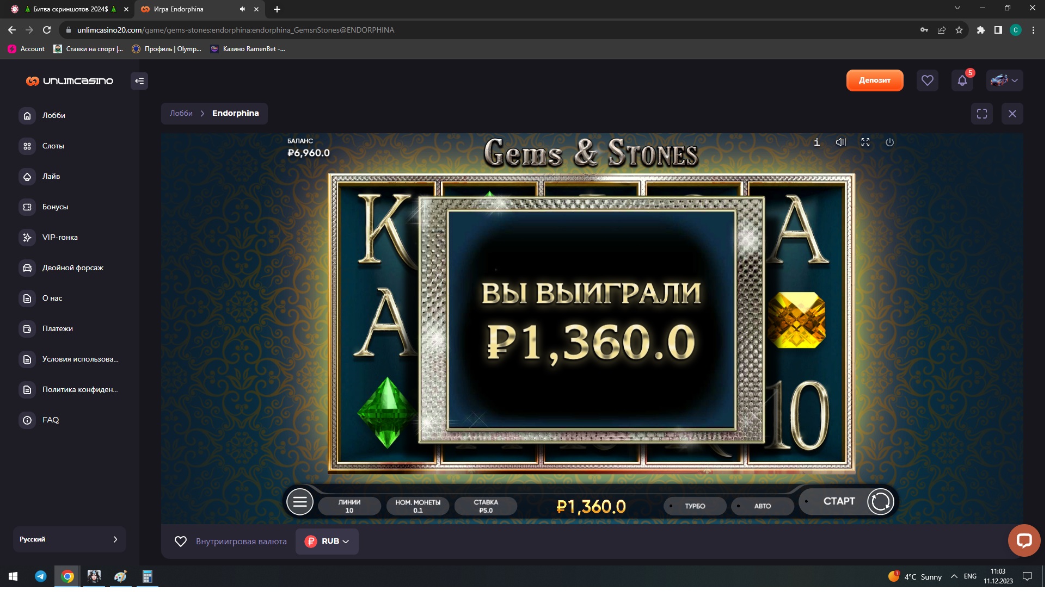The height and width of the screenshot is (597, 1056).
Task: Collapse the left sidebar
Action: (139, 81)
